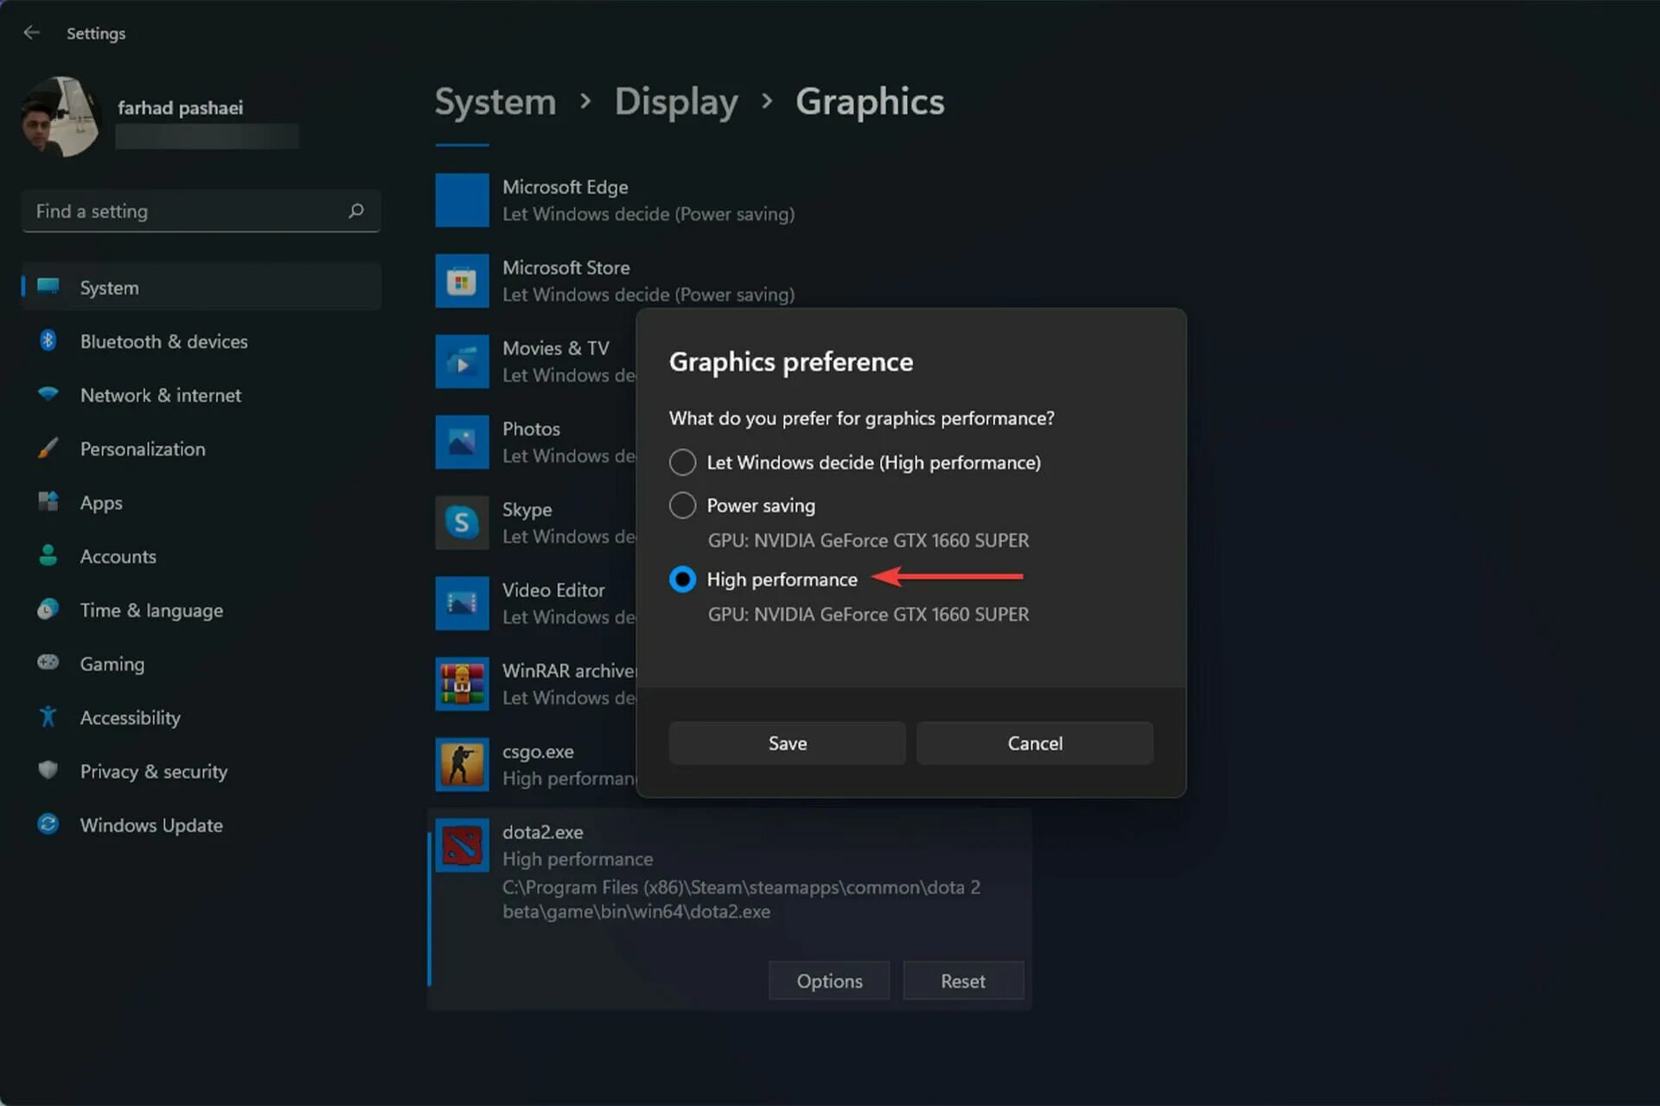The image size is (1660, 1106).
Task: Click the csgo.exe app icon
Action: (461, 763)
